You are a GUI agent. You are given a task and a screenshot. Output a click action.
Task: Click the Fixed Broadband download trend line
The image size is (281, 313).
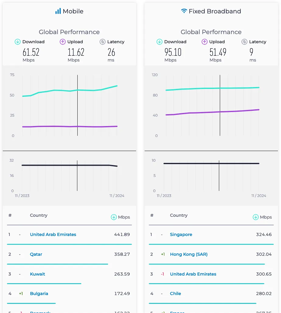point(212,89)
